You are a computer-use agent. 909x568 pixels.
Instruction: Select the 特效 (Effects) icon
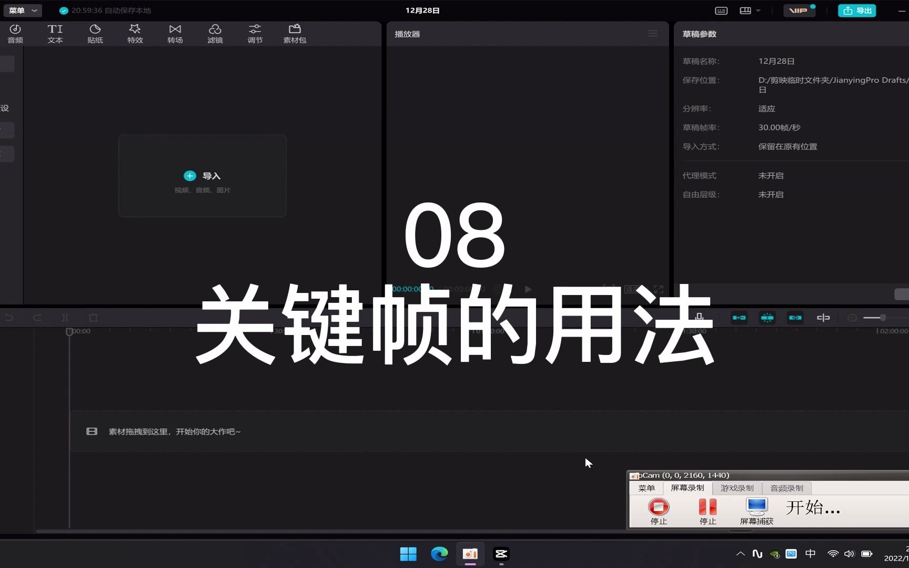click(135, 33)
